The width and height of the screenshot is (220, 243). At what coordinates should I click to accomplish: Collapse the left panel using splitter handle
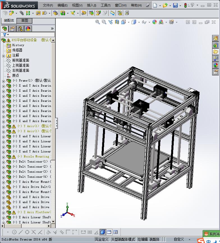point(56,123)
